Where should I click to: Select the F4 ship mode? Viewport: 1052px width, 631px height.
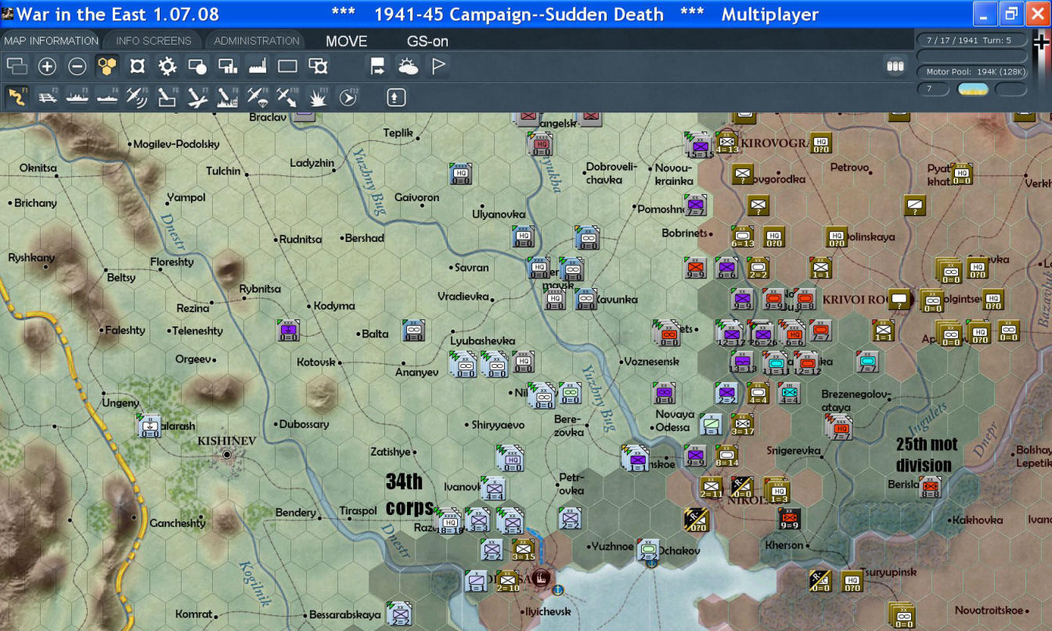point(107,96)
